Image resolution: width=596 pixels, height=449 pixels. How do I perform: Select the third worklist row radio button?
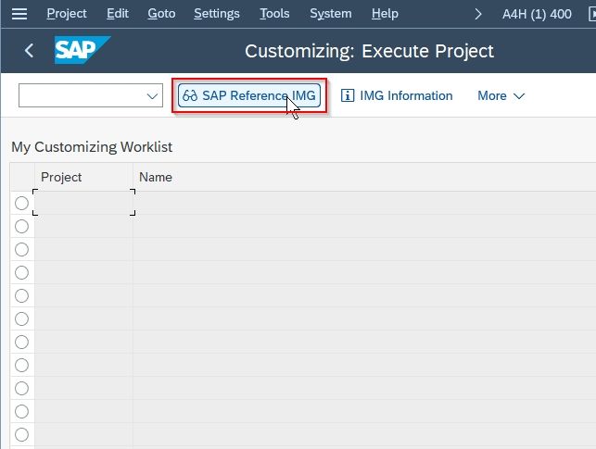pyautogui.click(x=21, y=250)
